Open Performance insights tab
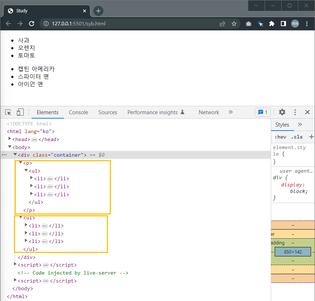Viewport: 315px width, 301px height. click(156, 112)
